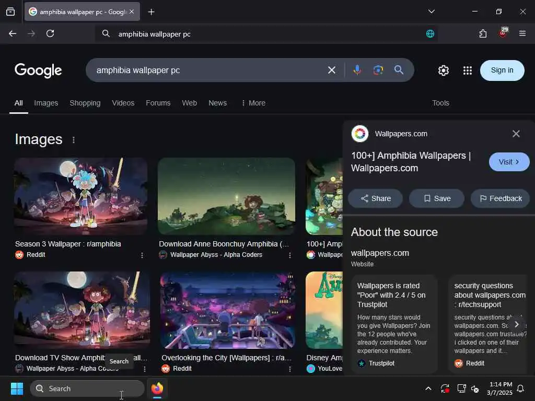Open Google Lens image search icon
Viewport: 535px width, 401px height.
pos(378,70)
